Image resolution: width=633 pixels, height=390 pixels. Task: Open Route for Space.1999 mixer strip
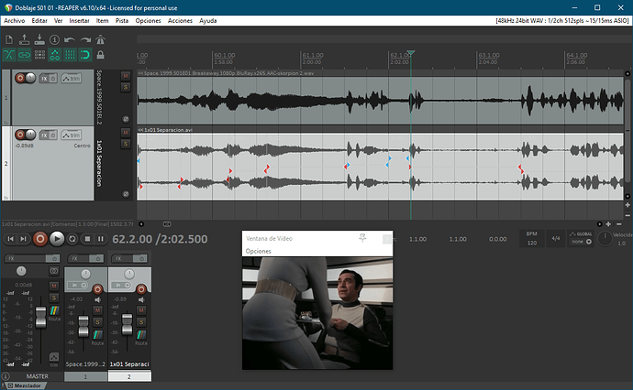click(x=97, y=337)
